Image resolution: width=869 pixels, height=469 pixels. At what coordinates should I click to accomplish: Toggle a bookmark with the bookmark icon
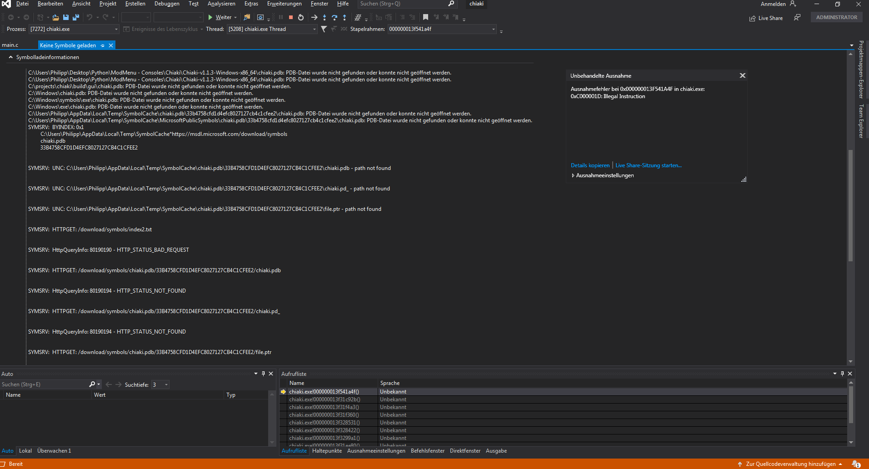tap(425, 17)
